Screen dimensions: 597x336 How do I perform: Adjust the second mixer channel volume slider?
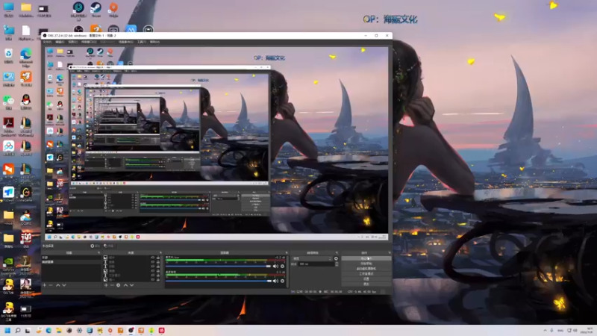click(218, 281)
